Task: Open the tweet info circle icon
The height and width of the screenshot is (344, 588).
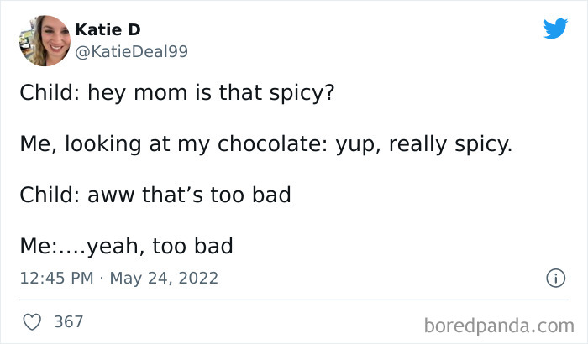Action: click(x=555, y=279)
